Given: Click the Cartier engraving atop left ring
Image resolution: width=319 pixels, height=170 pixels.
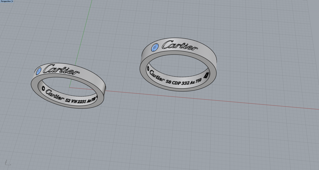Looking at the screenshot, I should 61,70.
